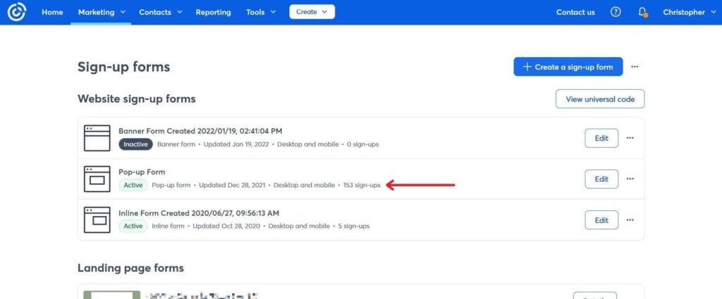Edit the Inline Form
The image size is (722, 299).
point(601,220)
